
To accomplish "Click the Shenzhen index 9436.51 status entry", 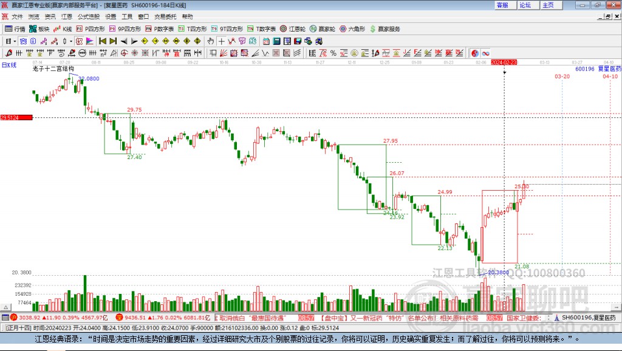I will coord(163,318).
